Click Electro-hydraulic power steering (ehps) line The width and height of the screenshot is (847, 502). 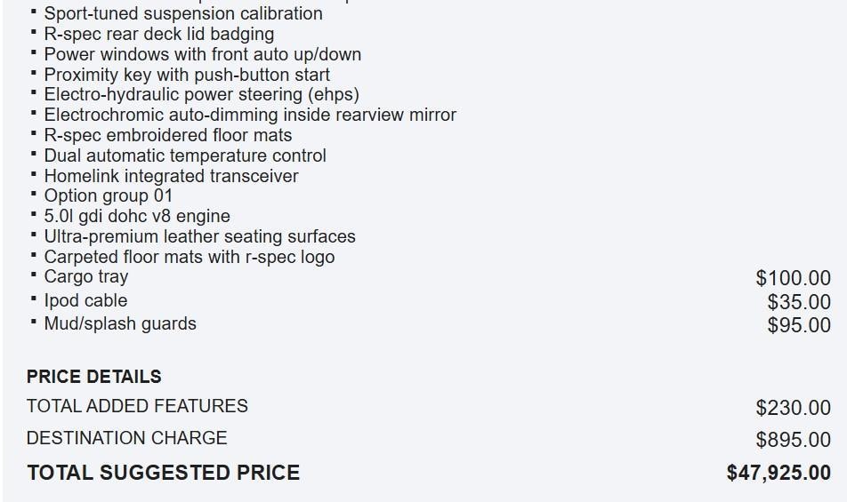pyautogui.click(x=201, y=95)
